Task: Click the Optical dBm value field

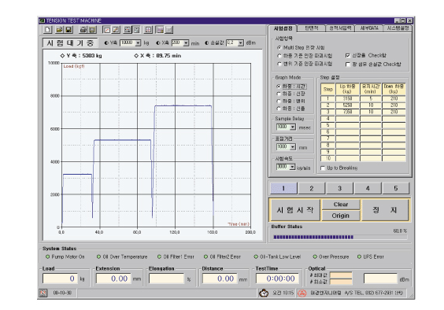Action: [380, 279]
